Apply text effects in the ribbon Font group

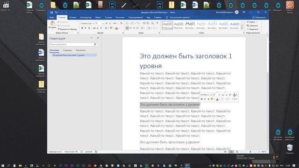106,28
